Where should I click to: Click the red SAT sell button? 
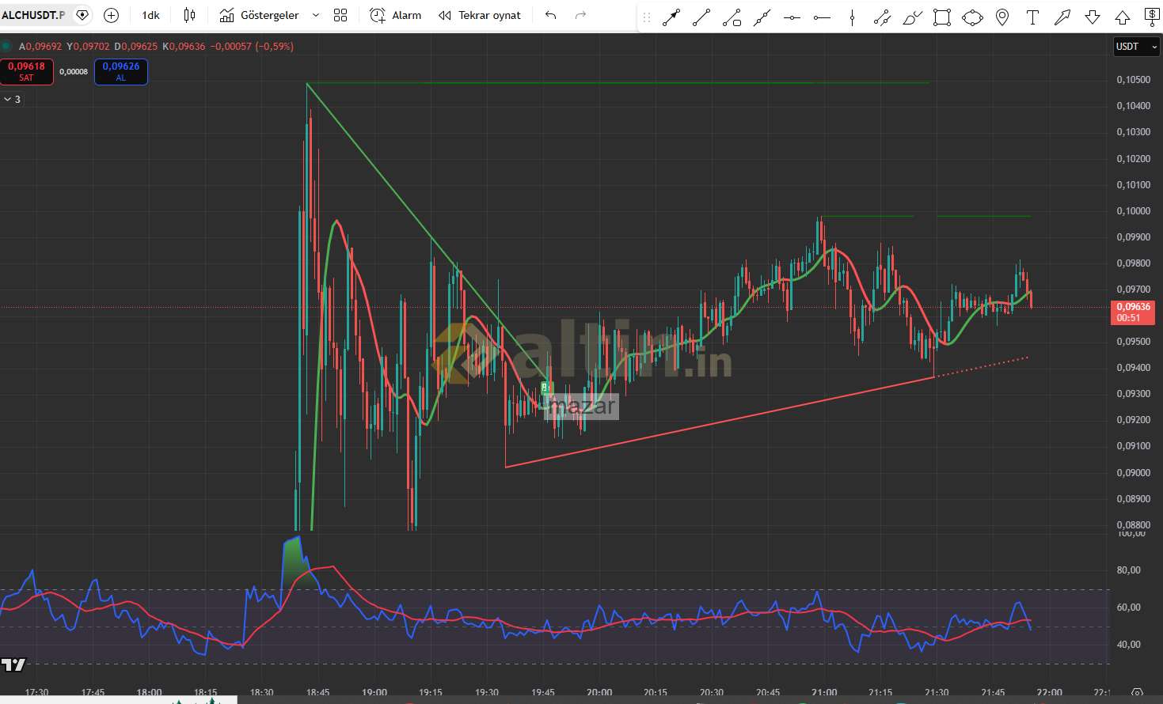(27, 71)
